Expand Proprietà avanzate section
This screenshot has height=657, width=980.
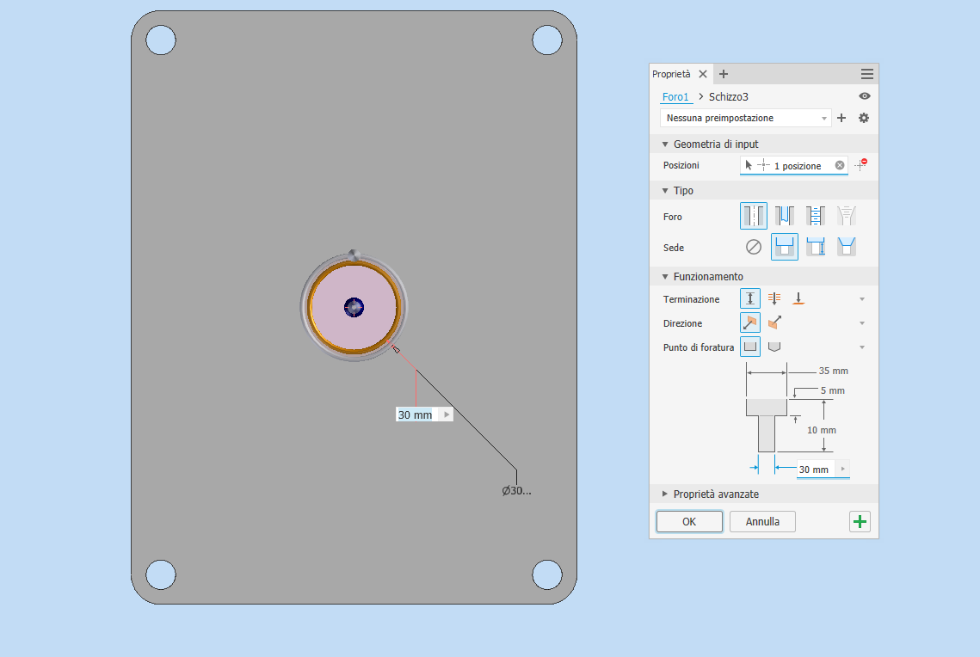click(665, 494)
